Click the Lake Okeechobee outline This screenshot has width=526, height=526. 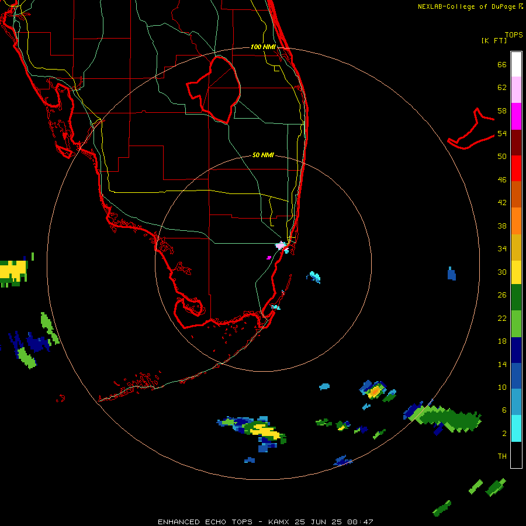pyautogui.click(x=214, y=89)
